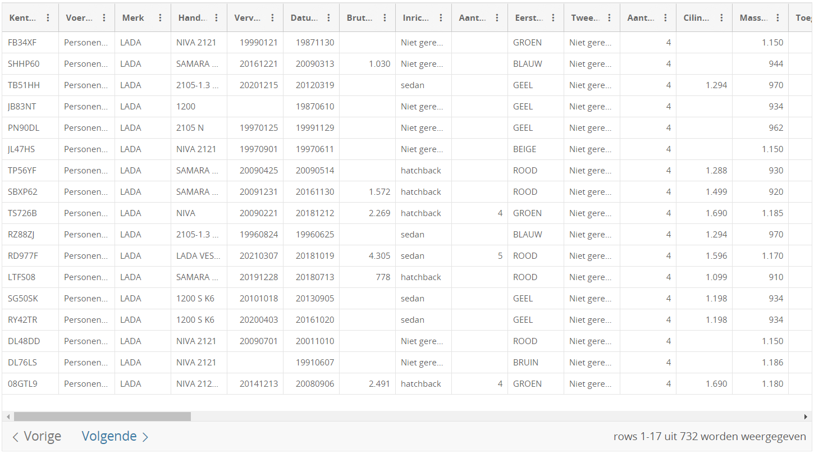Sort by the Brut... column header
Viewport: 814px width, 453px height.
[360, 18]
